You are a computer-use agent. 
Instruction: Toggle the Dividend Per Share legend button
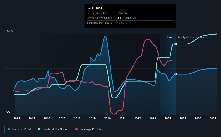coord(53,129)
